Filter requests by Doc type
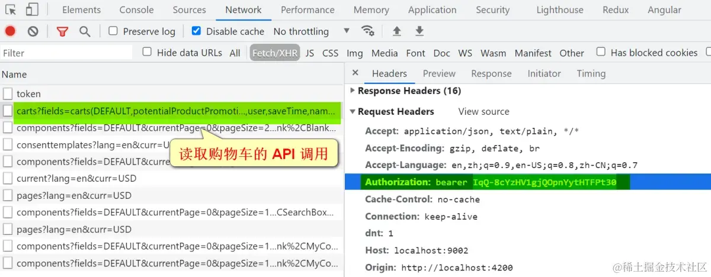This screenshot has width=711, height=277. pyautogui.click(x=441, y=53)
